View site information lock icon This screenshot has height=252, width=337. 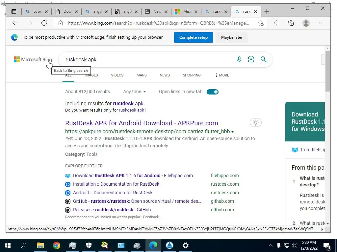61,23
